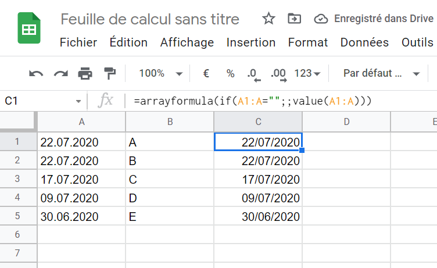Open the Outils menu
The image size is (437, 268).
pos(417,42)
